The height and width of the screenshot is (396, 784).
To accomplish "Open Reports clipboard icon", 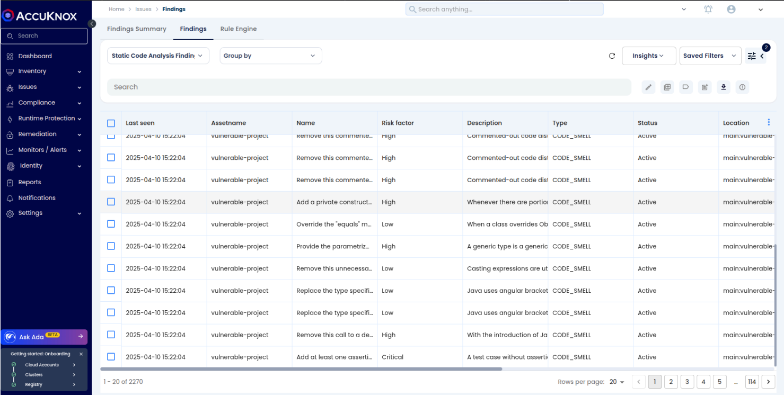I will click(10, 182).
